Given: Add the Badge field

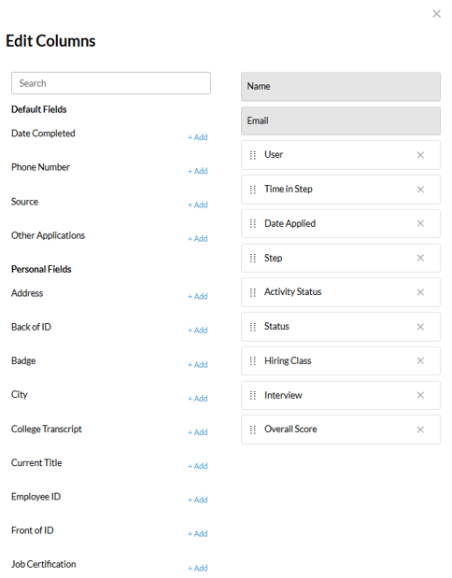Looking at the screenshot, I should 198,364.
